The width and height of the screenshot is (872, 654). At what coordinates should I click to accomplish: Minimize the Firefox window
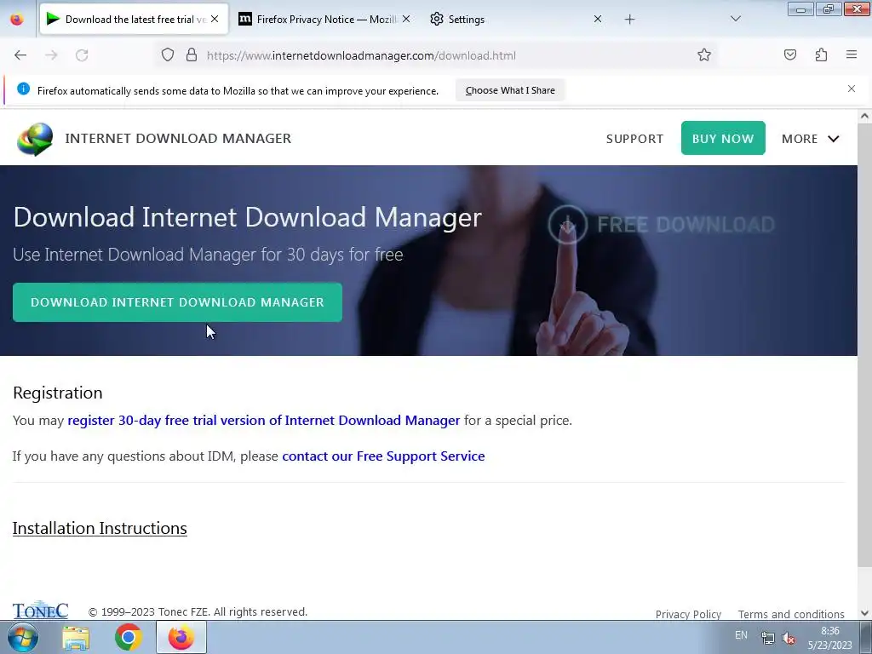tap(800, 9)
